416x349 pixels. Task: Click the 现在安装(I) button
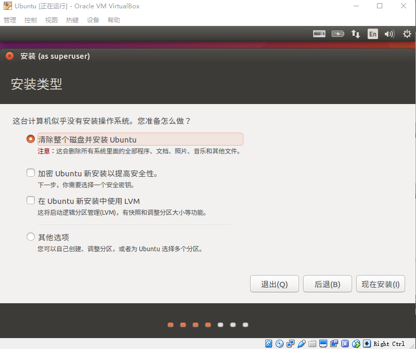380,285
